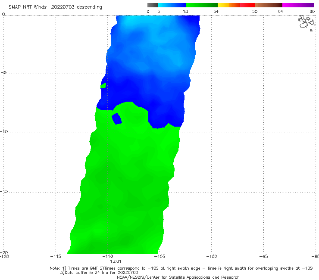Image resolution: width=319 pixels, height=280 pixels.
Task: Select the yellow-orange segment of the color bar
Action: [x=229, y=5]
